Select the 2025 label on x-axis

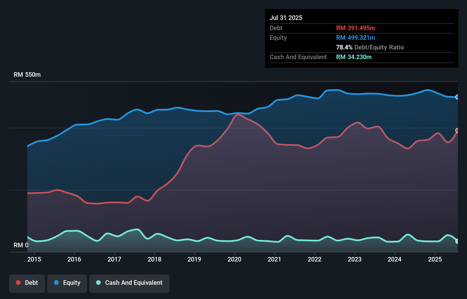[x=435, y=259]
